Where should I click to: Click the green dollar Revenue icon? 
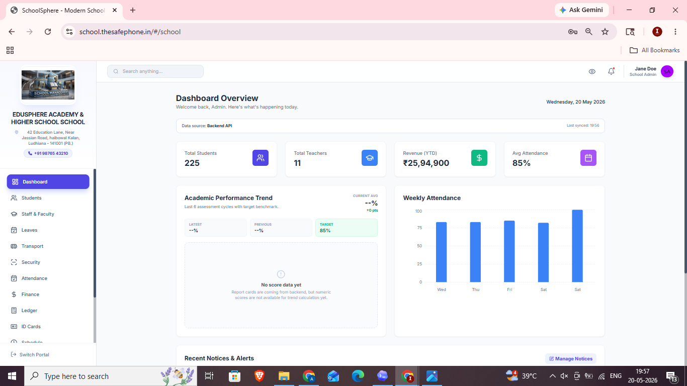click(x=479, y=158)
